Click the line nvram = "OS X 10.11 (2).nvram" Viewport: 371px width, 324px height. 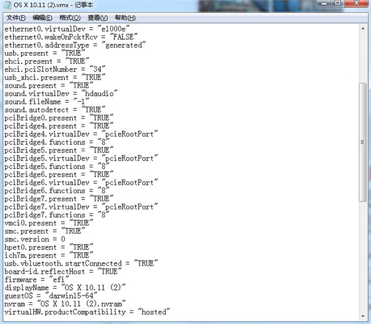coord(65,304)
